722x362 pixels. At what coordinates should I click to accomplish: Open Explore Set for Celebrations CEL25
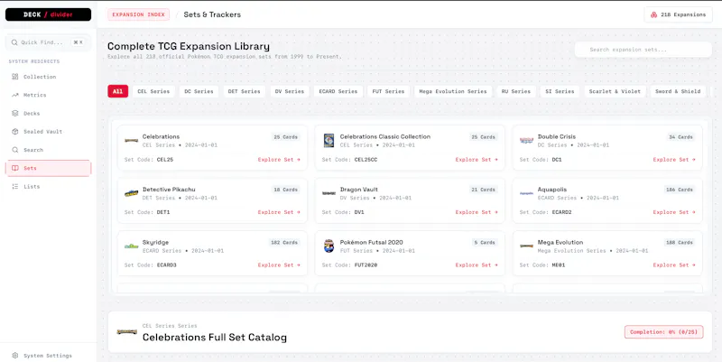pyautogui.click(x=279, y=160)
